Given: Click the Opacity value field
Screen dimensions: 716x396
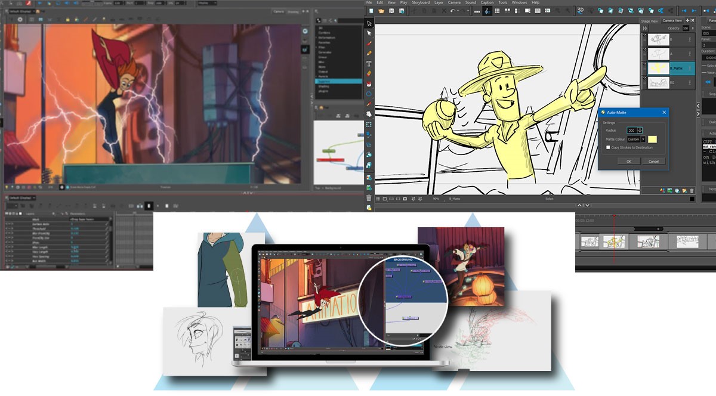Looking at the screenshot, I should (x=686, y=28).
